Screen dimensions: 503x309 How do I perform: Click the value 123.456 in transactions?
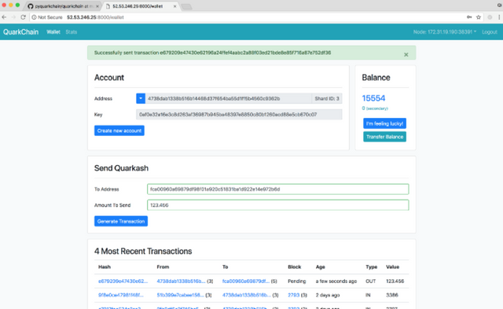(395, 281)
